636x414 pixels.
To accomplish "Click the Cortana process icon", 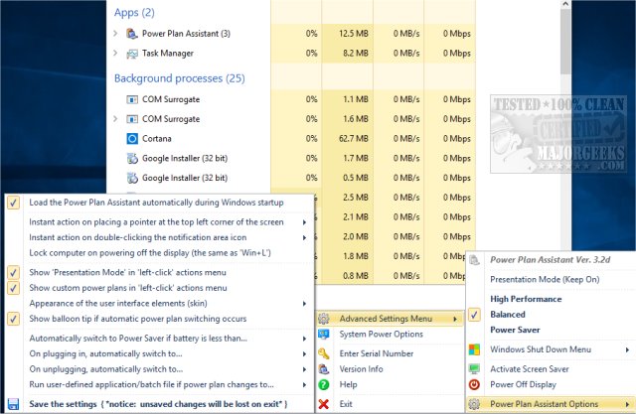I will (x=134, y=138).
